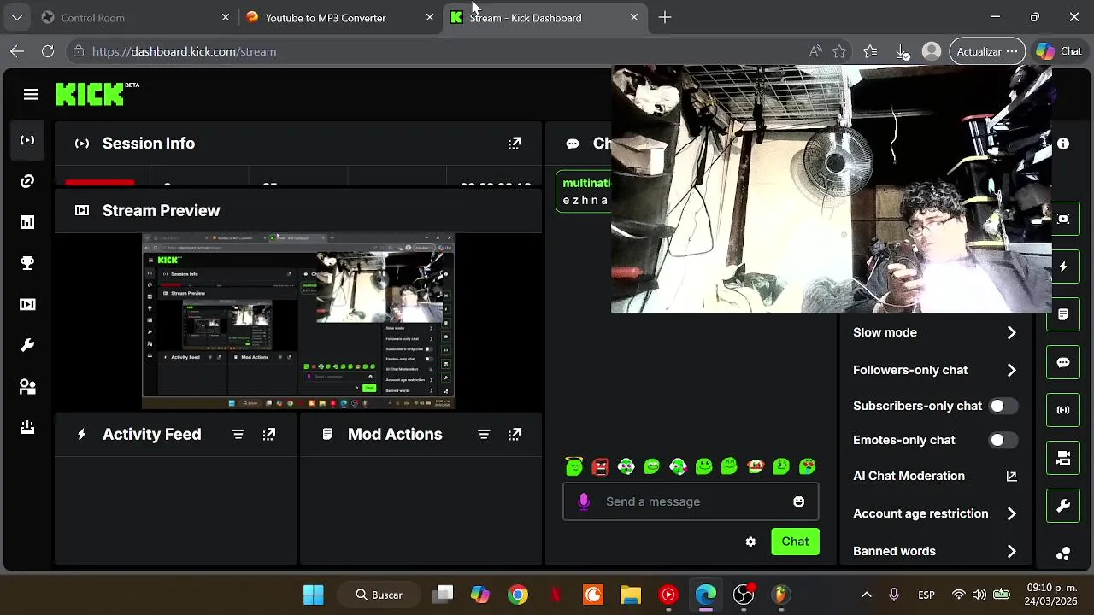
Task: Open OBS Studio from taskbar
Action: (744, 594)
